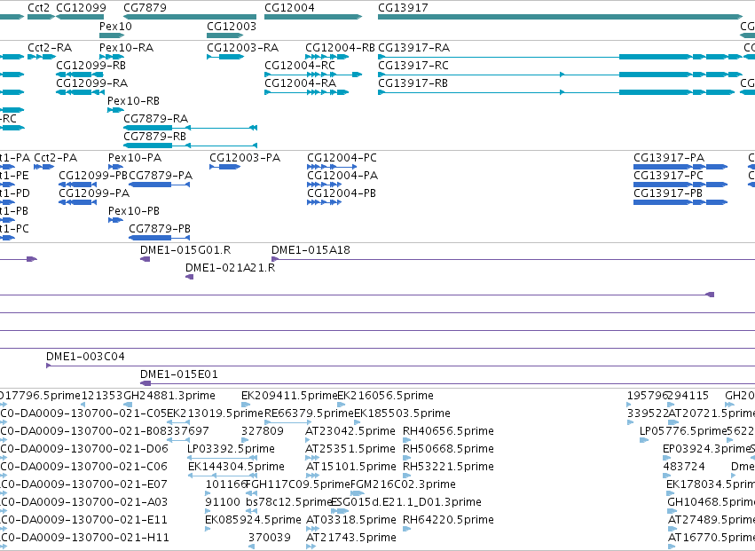Select the EK209411.5prime EST label
Viewport: 755px width, 551px height.
(x=289, y=396)
